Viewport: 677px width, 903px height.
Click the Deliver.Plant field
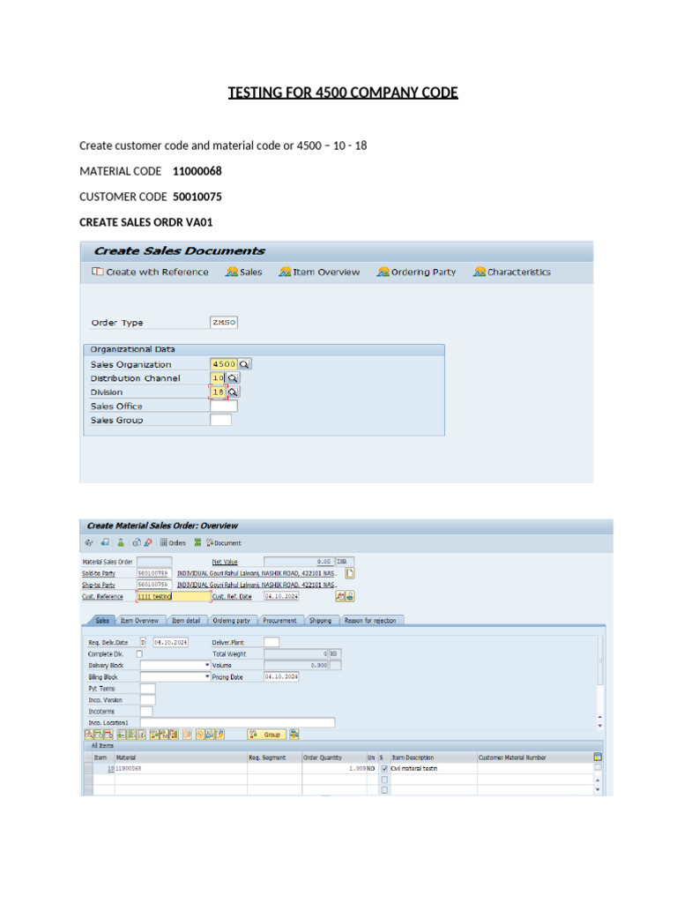[272, 642]
